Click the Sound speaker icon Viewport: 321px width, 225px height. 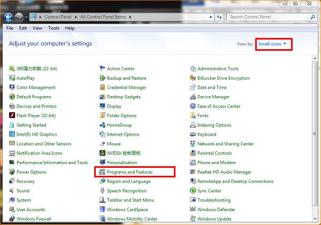[12, 191]
